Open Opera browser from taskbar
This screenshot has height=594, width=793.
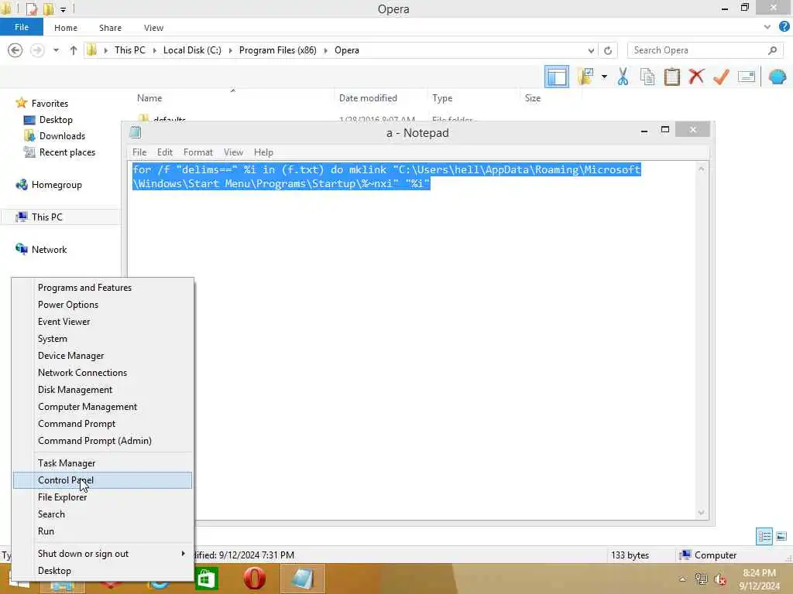tap(254, 579)
